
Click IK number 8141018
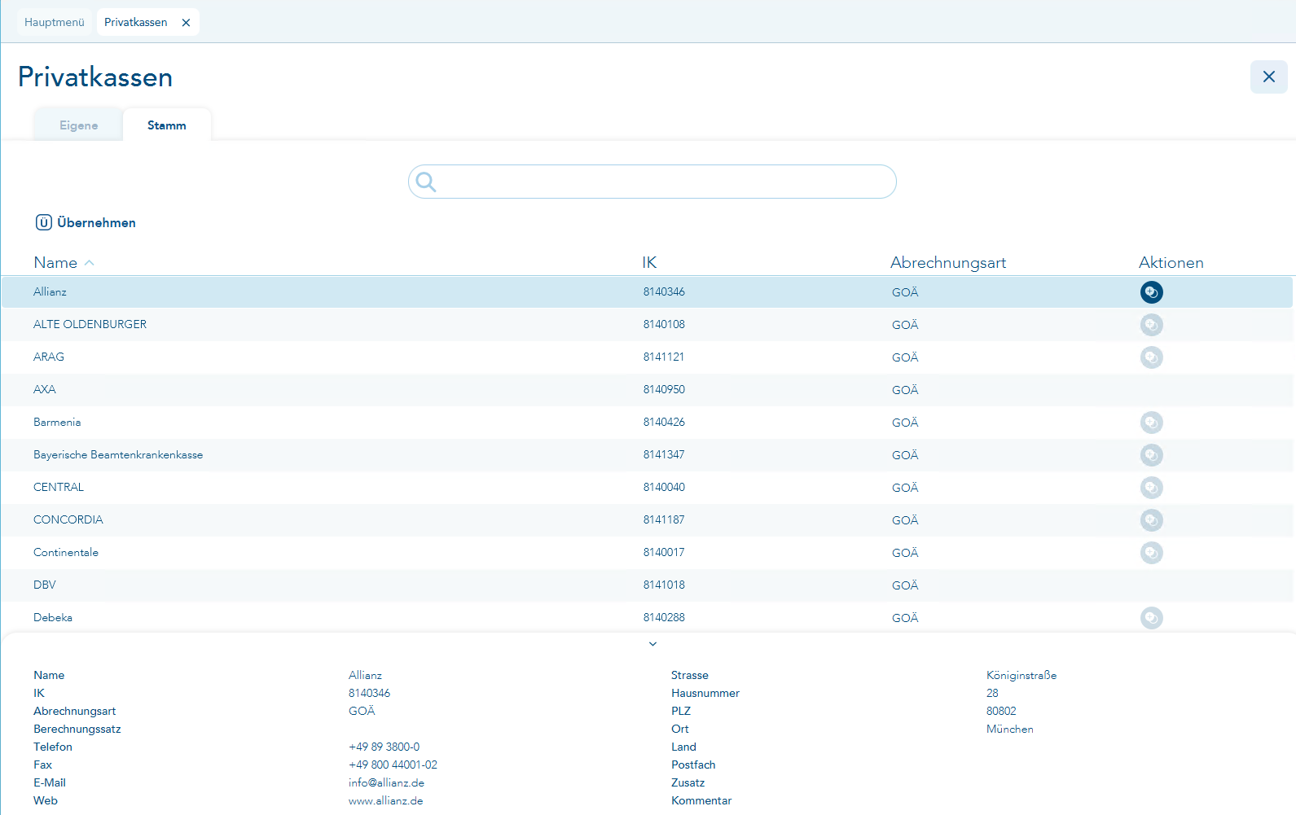click(664, 585)
